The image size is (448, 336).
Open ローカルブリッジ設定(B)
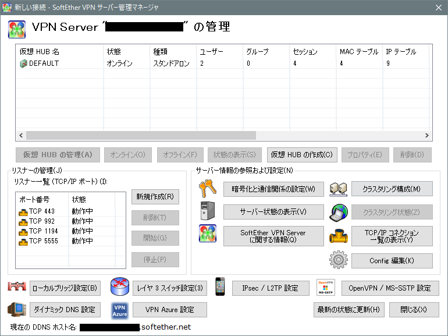click(x=65, y=288)
